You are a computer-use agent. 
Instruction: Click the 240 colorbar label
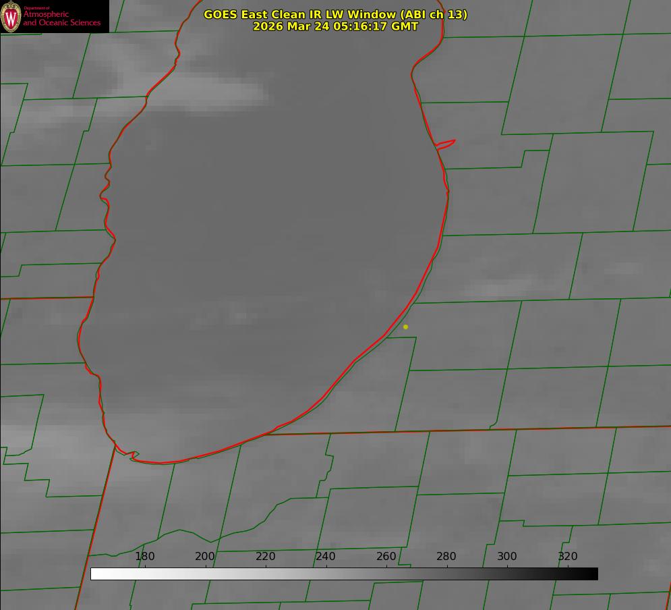(326, 556)
